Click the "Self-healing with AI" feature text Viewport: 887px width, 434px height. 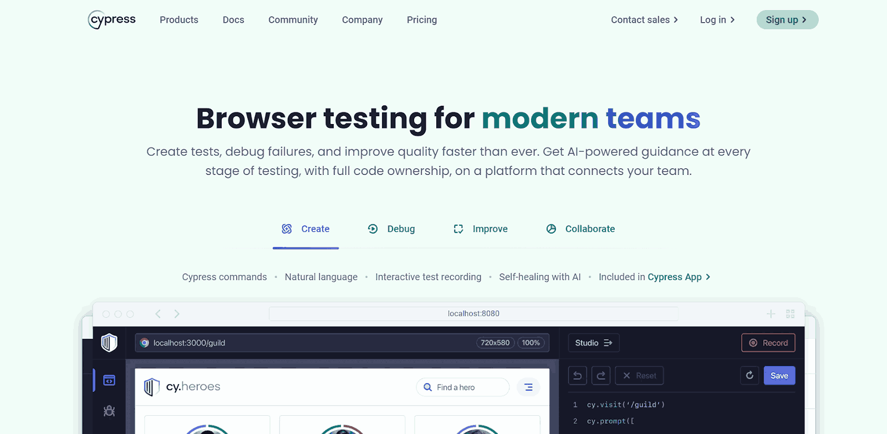[x=540, y=277]
